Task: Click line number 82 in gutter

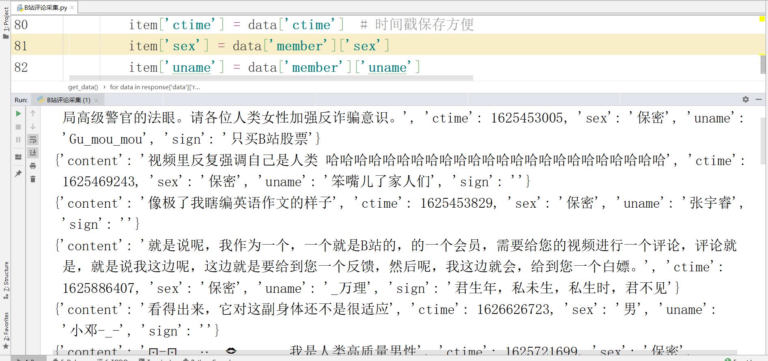Action: (21, 67)
